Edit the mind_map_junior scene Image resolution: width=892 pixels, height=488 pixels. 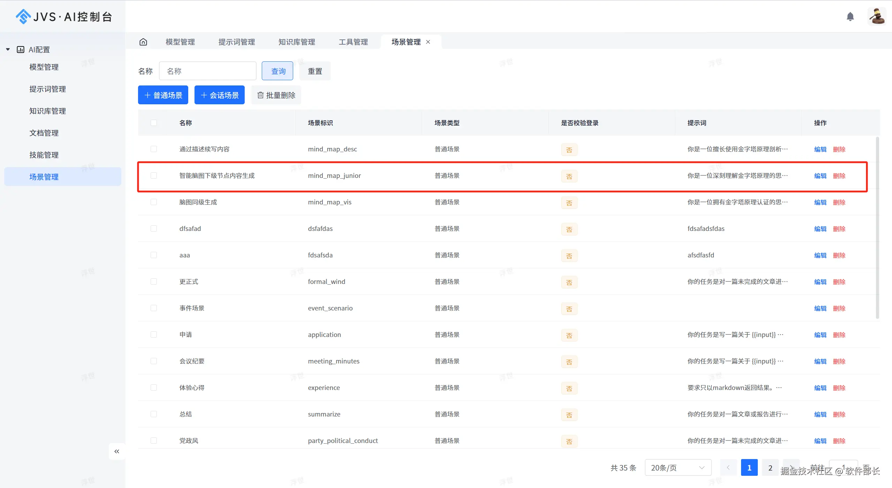tap(820, 176)
